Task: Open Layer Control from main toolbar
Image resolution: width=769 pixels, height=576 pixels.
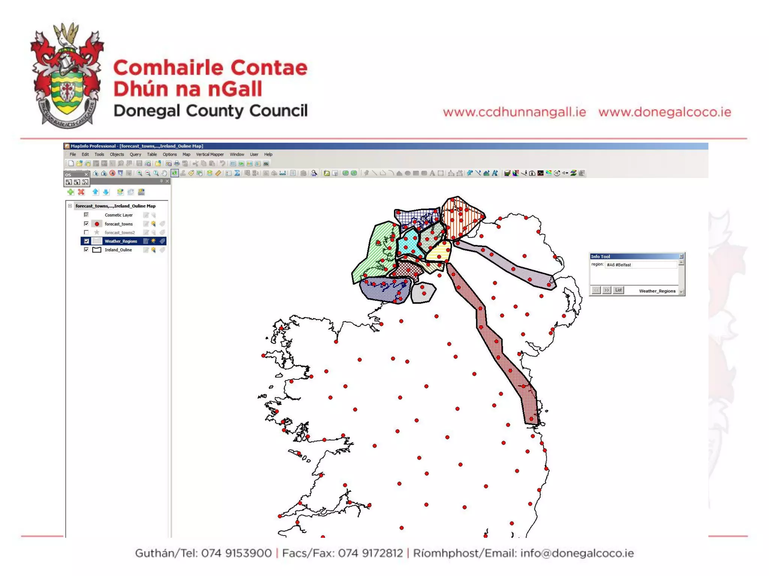Action: click(210, 173)
